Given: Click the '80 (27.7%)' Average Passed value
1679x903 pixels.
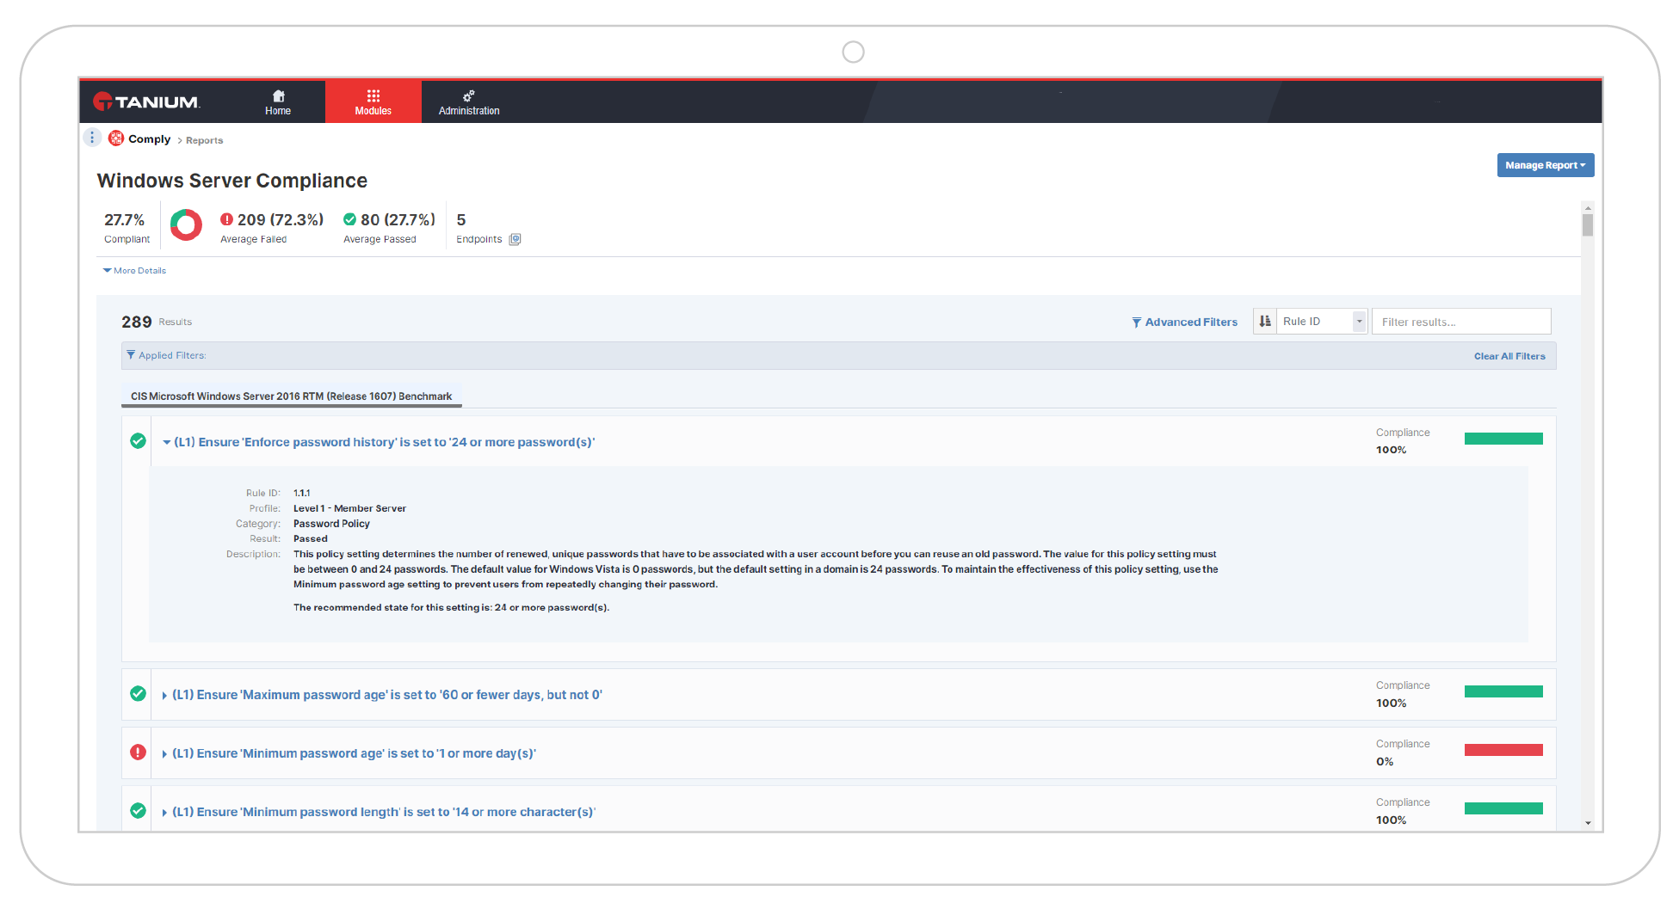Looking at the screenshot, I should click(x=398, y=220).
